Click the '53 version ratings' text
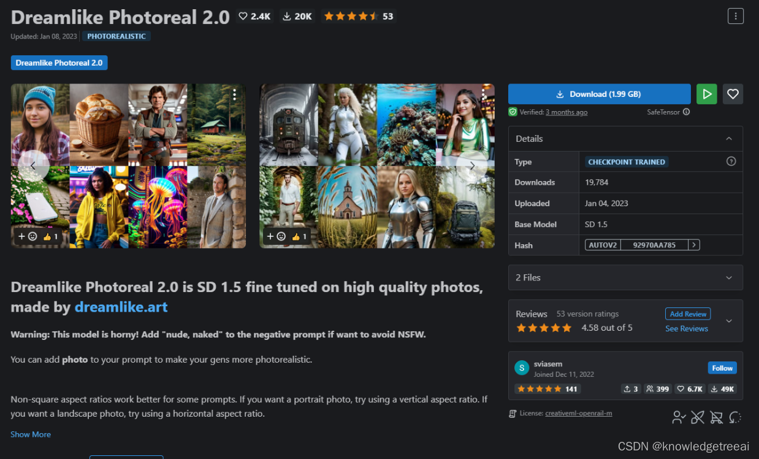Screen dimensions: 759x459 pyautogui.click(x=587, y=314)
